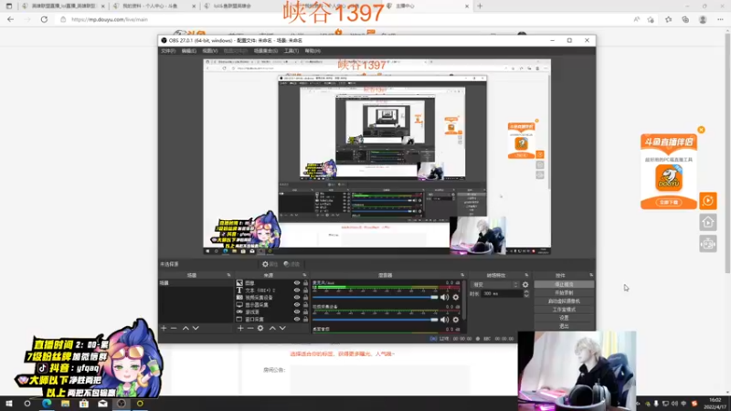
Task: Open OBS Studio taskbar icon
Action: point(122,404)
